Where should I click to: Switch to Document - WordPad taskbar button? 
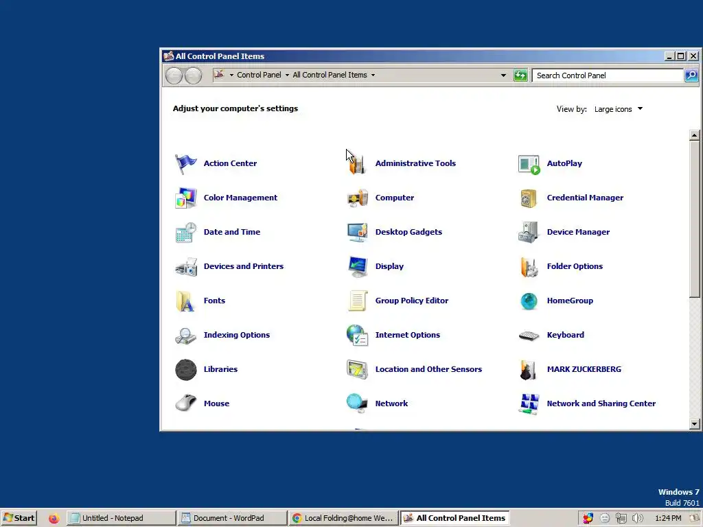pyautogui.click(x=232, y=518)
